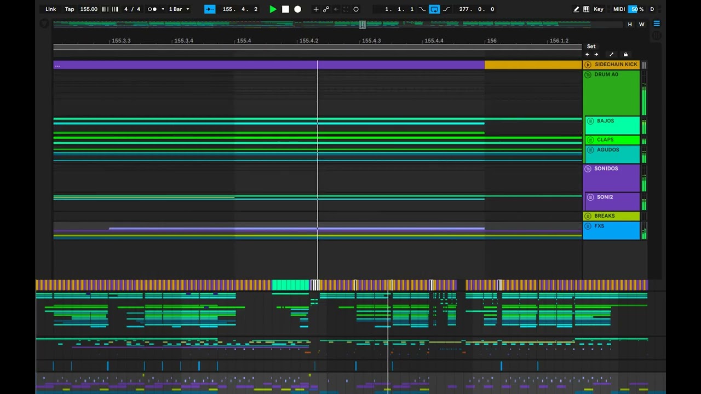Open the metronome settings dropdown arrow
The image size is (701, 394).
pyautogui.click(x=163, y=9)
